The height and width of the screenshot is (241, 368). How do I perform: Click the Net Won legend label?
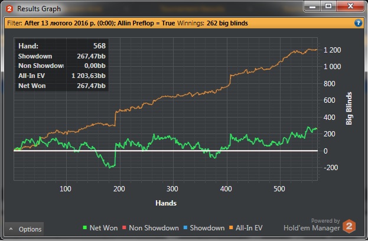click(x=103, y=228)
